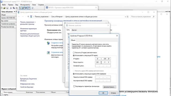Click network setup icon beside Создание
Screen dimensions: 171x96
click(48, 43)
